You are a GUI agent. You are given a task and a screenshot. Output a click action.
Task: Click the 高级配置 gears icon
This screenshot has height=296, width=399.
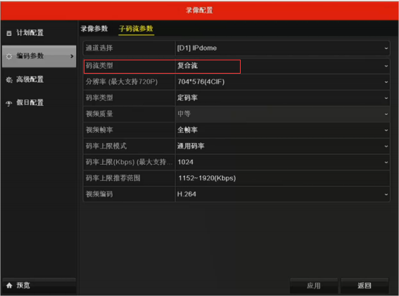(x=9, y=80)
